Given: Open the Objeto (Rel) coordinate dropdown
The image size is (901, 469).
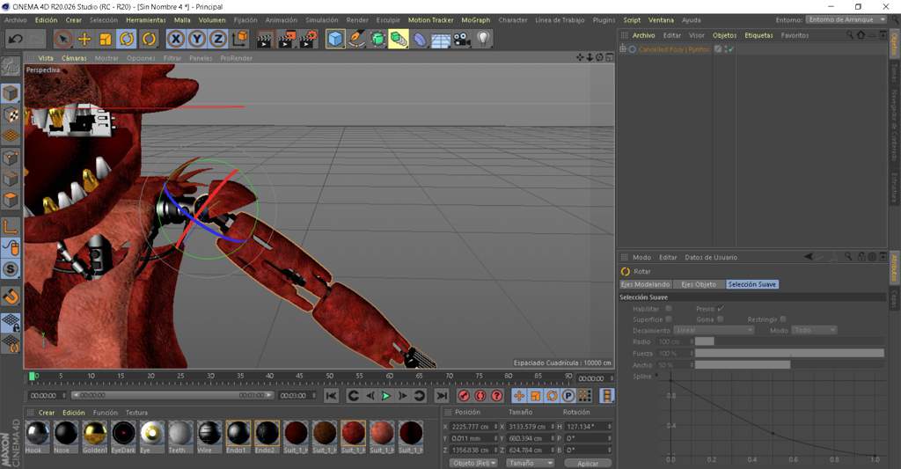Looking at the screenshot, I should point(473,463).
